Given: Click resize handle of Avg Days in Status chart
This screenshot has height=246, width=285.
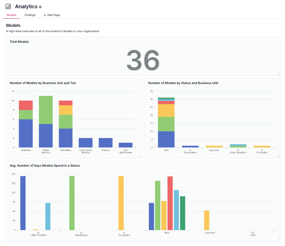Looking at the screenshot, I should [x=279, y=239].
